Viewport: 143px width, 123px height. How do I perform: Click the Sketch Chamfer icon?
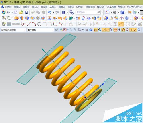tap(50, 24)
